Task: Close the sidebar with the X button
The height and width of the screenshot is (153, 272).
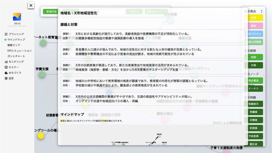Action: coord(31,5)
